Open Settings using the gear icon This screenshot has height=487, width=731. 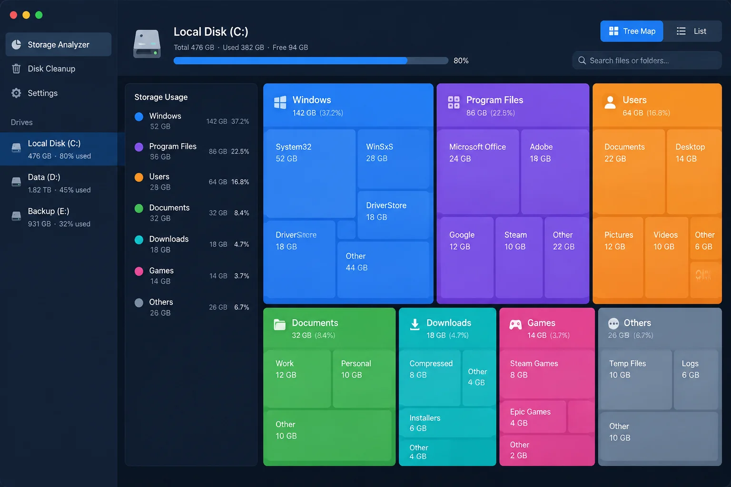(x=16, y=93)
